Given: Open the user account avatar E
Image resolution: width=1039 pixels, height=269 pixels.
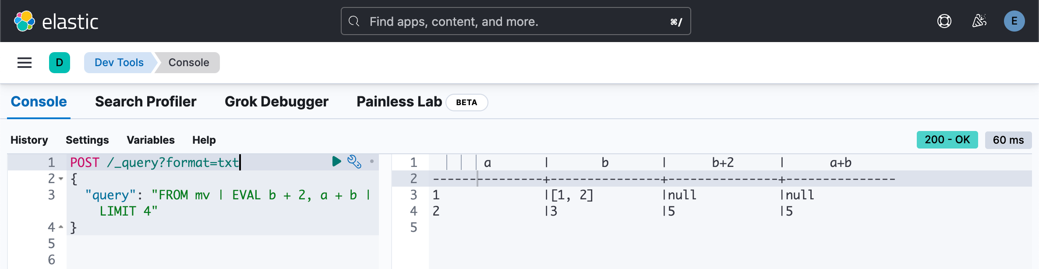Looking at the screenshot, I should [x=1014, y=21].
